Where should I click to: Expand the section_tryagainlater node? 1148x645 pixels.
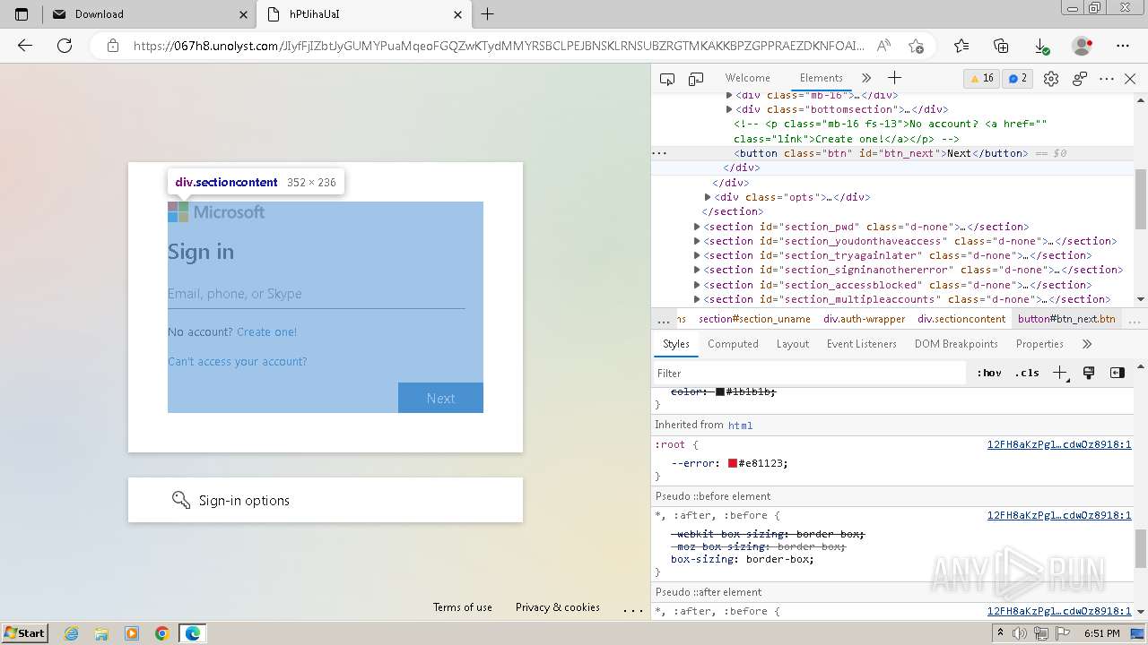pyautogui.click(x=697, y=255)
